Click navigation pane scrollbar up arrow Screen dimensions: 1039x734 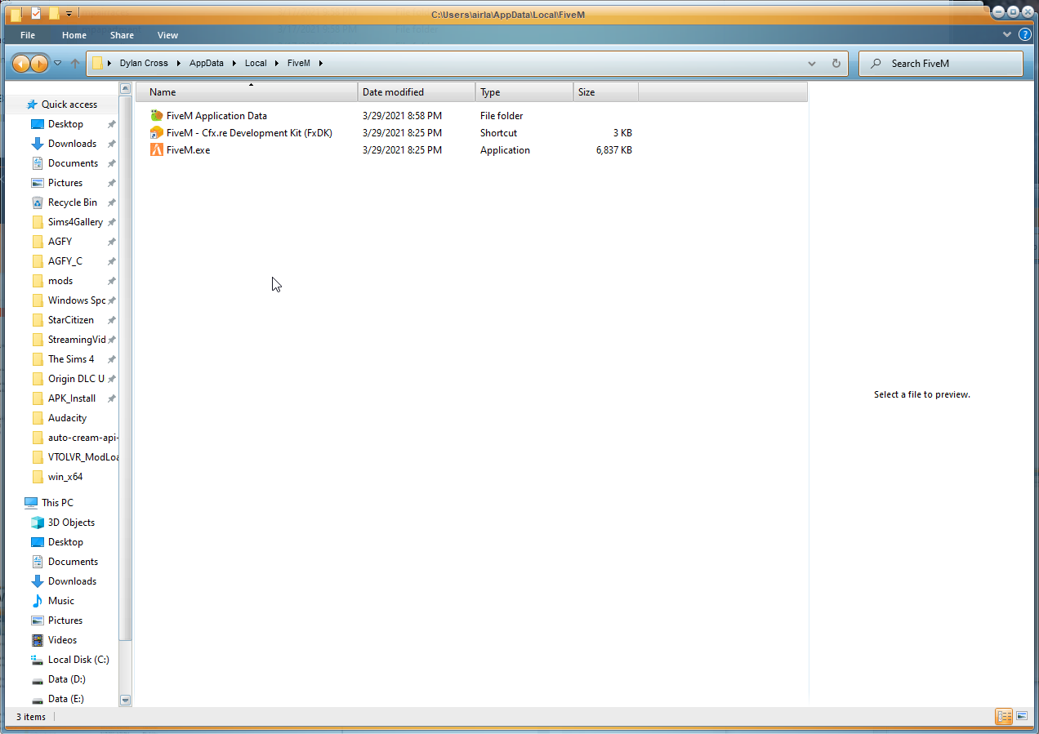coord(125,88)
